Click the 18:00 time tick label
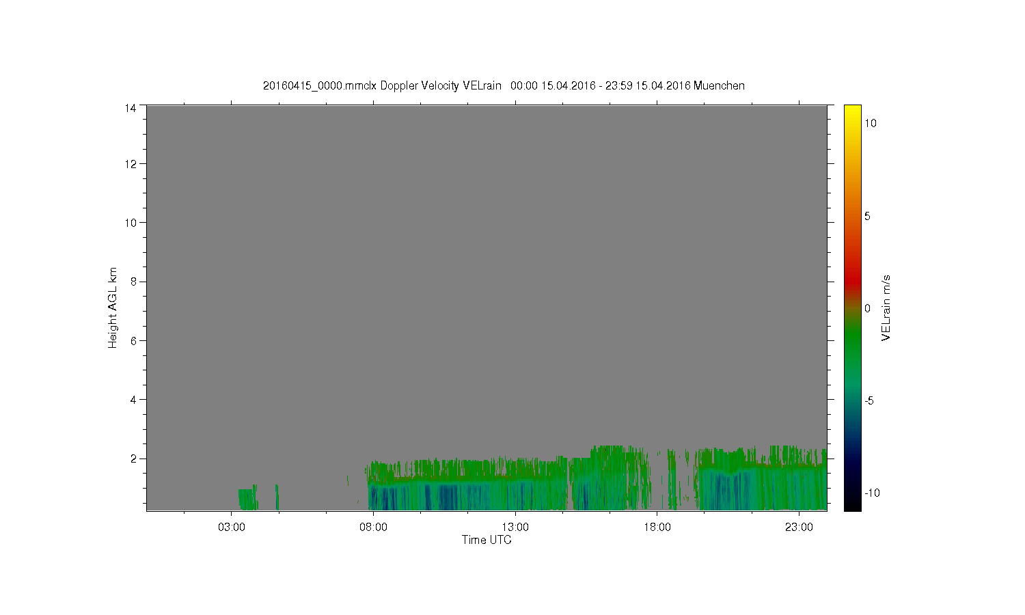Screen dimensions: 1025x615 (x=657, y=528)
